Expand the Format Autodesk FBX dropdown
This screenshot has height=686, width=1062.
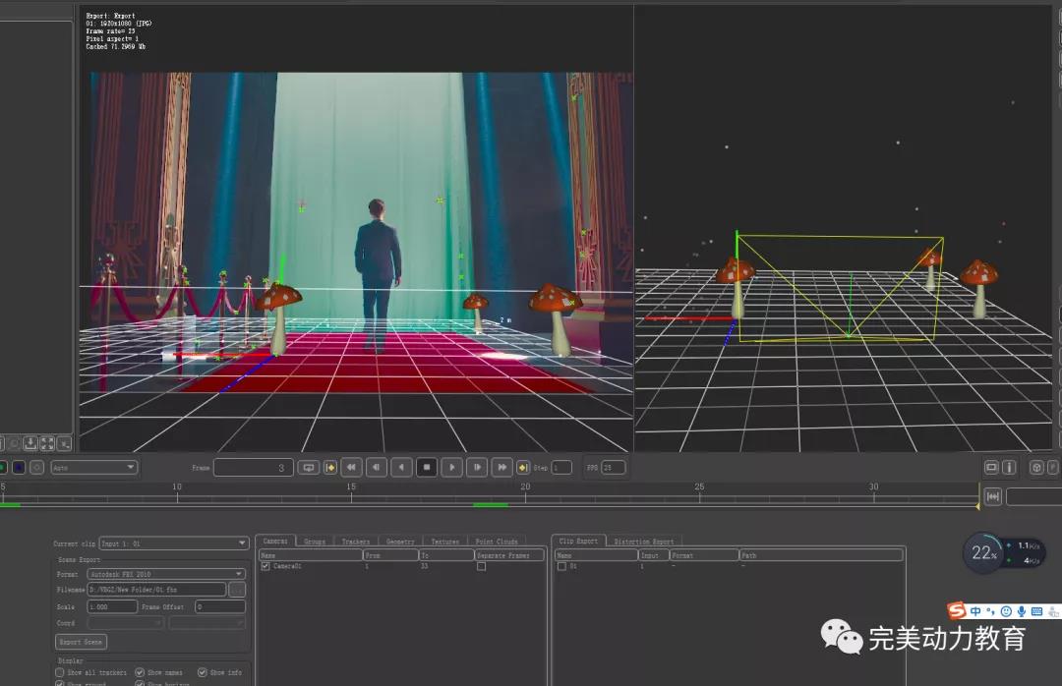click(165, 574)
